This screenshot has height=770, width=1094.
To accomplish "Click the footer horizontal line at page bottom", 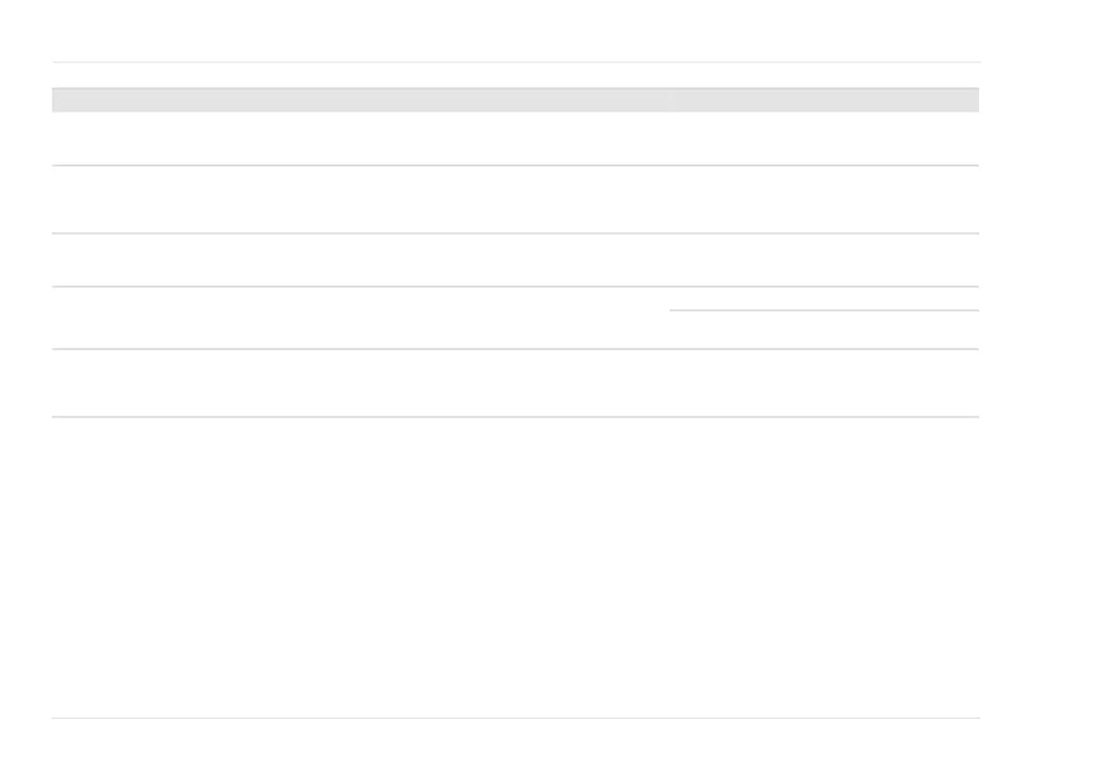I will point(514,718).
